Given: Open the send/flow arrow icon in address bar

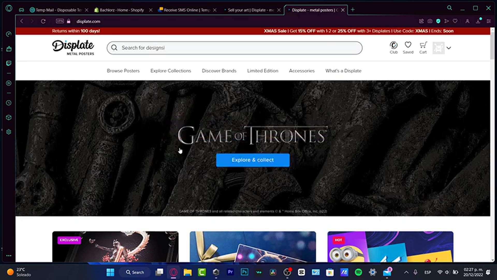Looking at the screenshot, I should pyautogui.click(x=447, y=21).
